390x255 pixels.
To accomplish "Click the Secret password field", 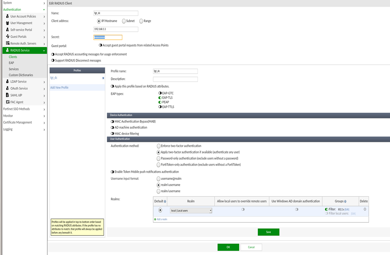I will (108, 37).
